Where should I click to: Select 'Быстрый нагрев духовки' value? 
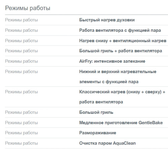pyautogui.click(x=107, y=20)
